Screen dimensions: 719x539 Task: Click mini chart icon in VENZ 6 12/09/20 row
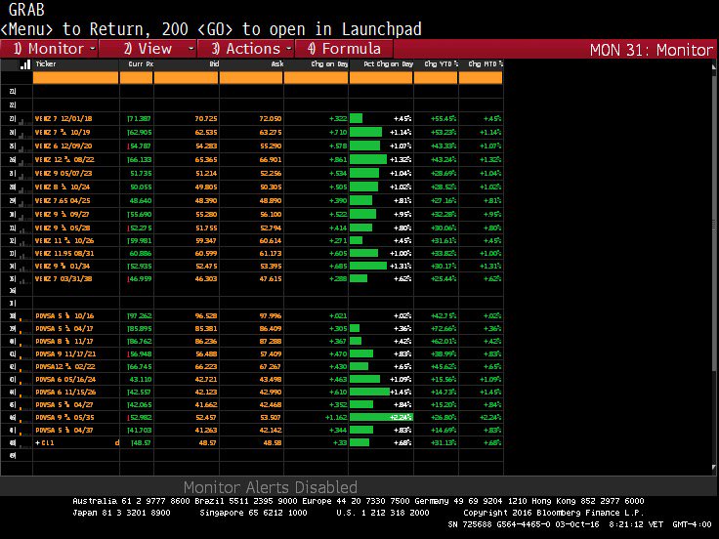[24, 146]
